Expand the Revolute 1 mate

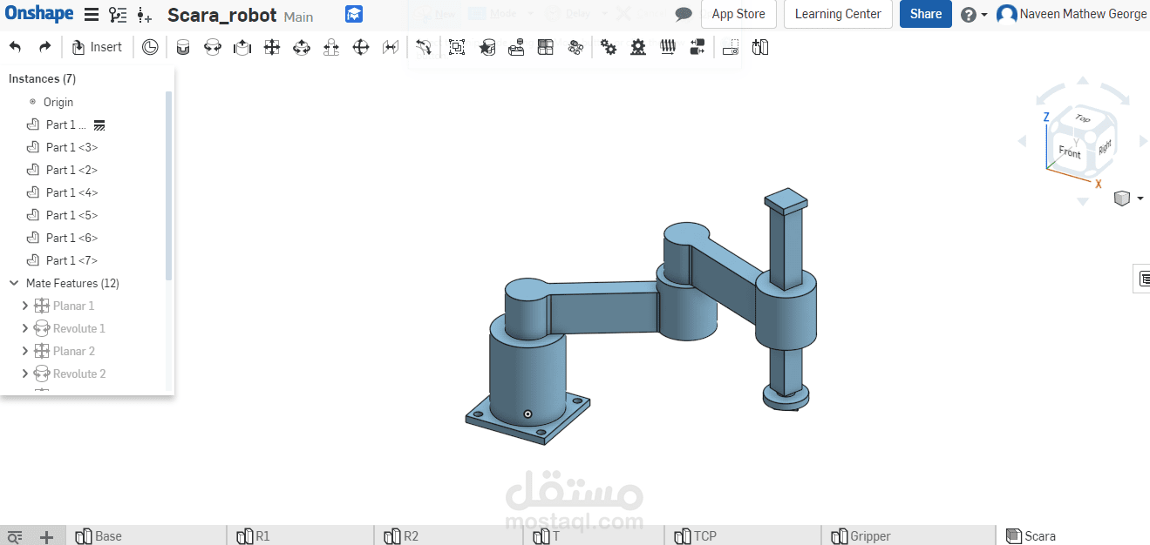(x=24, y=328)
